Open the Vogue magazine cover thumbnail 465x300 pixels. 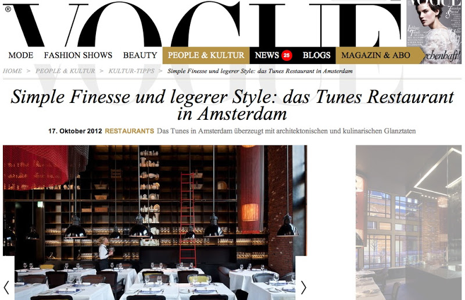(x=434, y=32)
